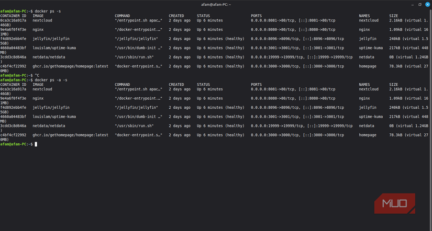This screenshot has width=432, height=231.
Task: Select ID c4bf4cf22992 in docker ps -s listing
Action: (13, 66)
